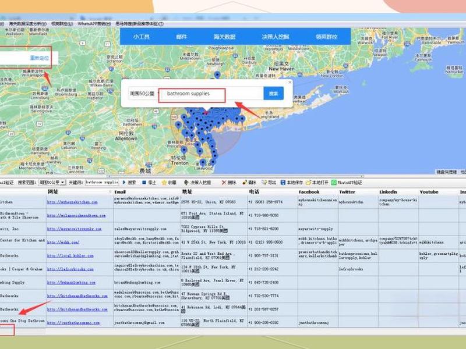Select the 邮件 tab in blue bar
This screenshot has width=466, height=349.
pyautogui.click(x=181, y=37)
